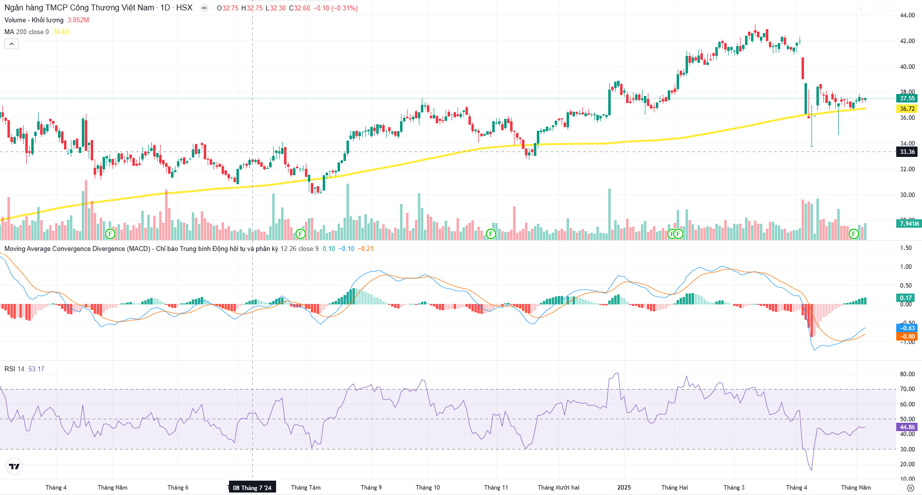Viewport: 922px width, 495px height.
Task: Click the maximize pane square icon
Action: (x=889, y=8)
